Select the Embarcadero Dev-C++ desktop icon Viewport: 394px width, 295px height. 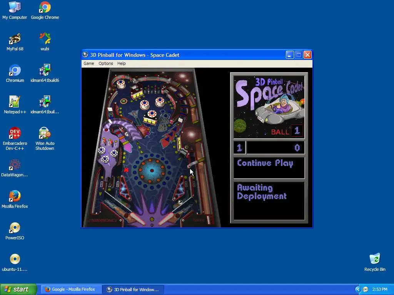coord(15,139)
